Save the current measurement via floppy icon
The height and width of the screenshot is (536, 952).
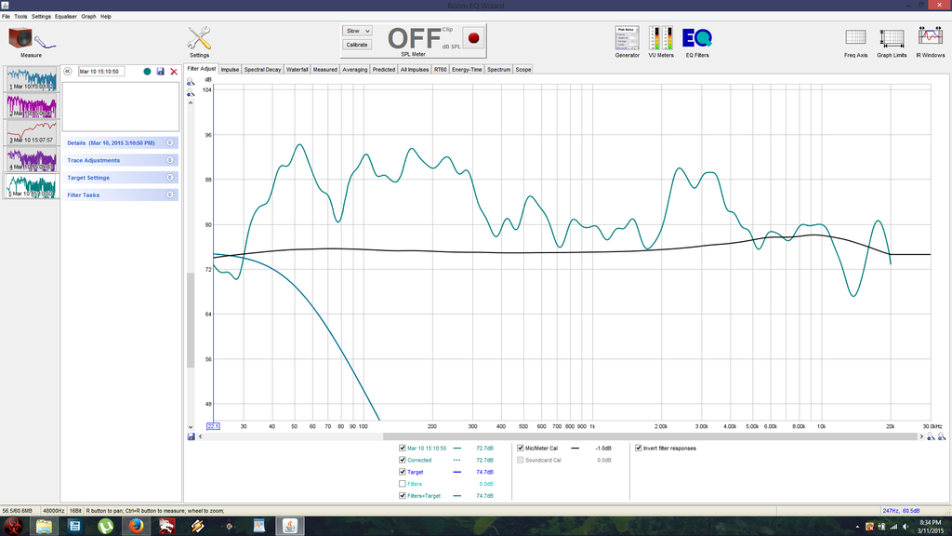pos(160,71)
